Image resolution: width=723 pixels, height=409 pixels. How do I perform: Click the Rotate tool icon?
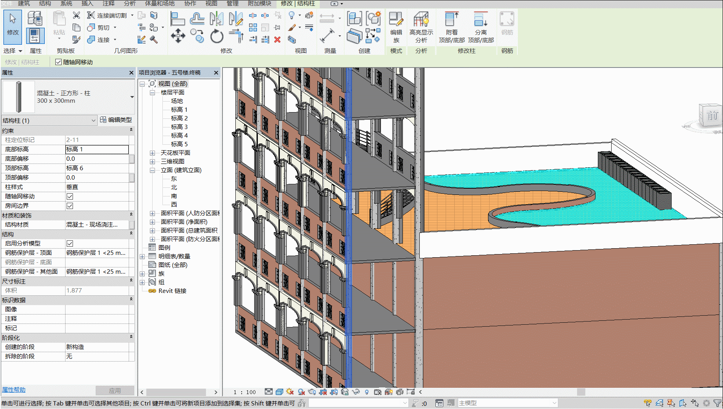(216, 36)
